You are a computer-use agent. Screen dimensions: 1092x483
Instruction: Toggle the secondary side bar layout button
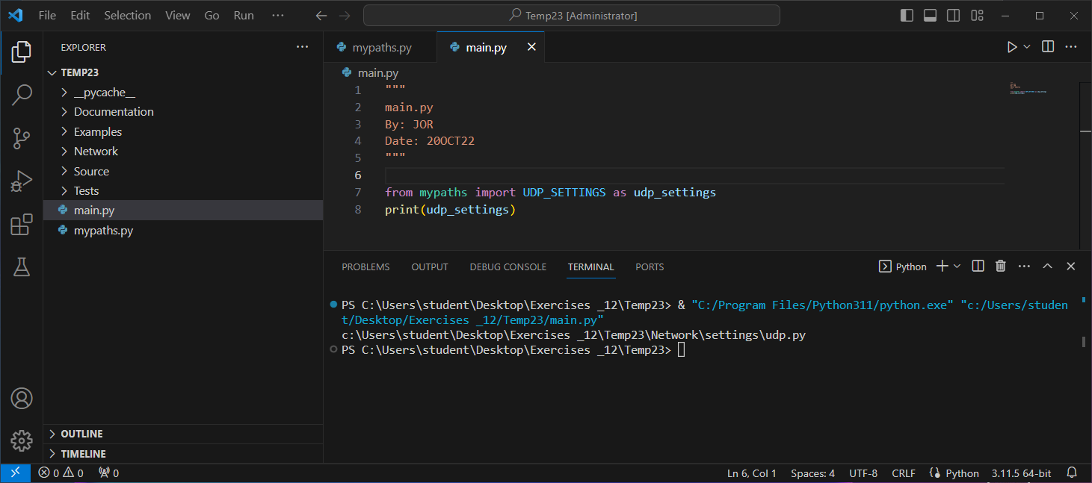953,16
